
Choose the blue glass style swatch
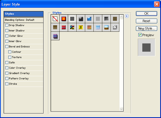(89, 19)
